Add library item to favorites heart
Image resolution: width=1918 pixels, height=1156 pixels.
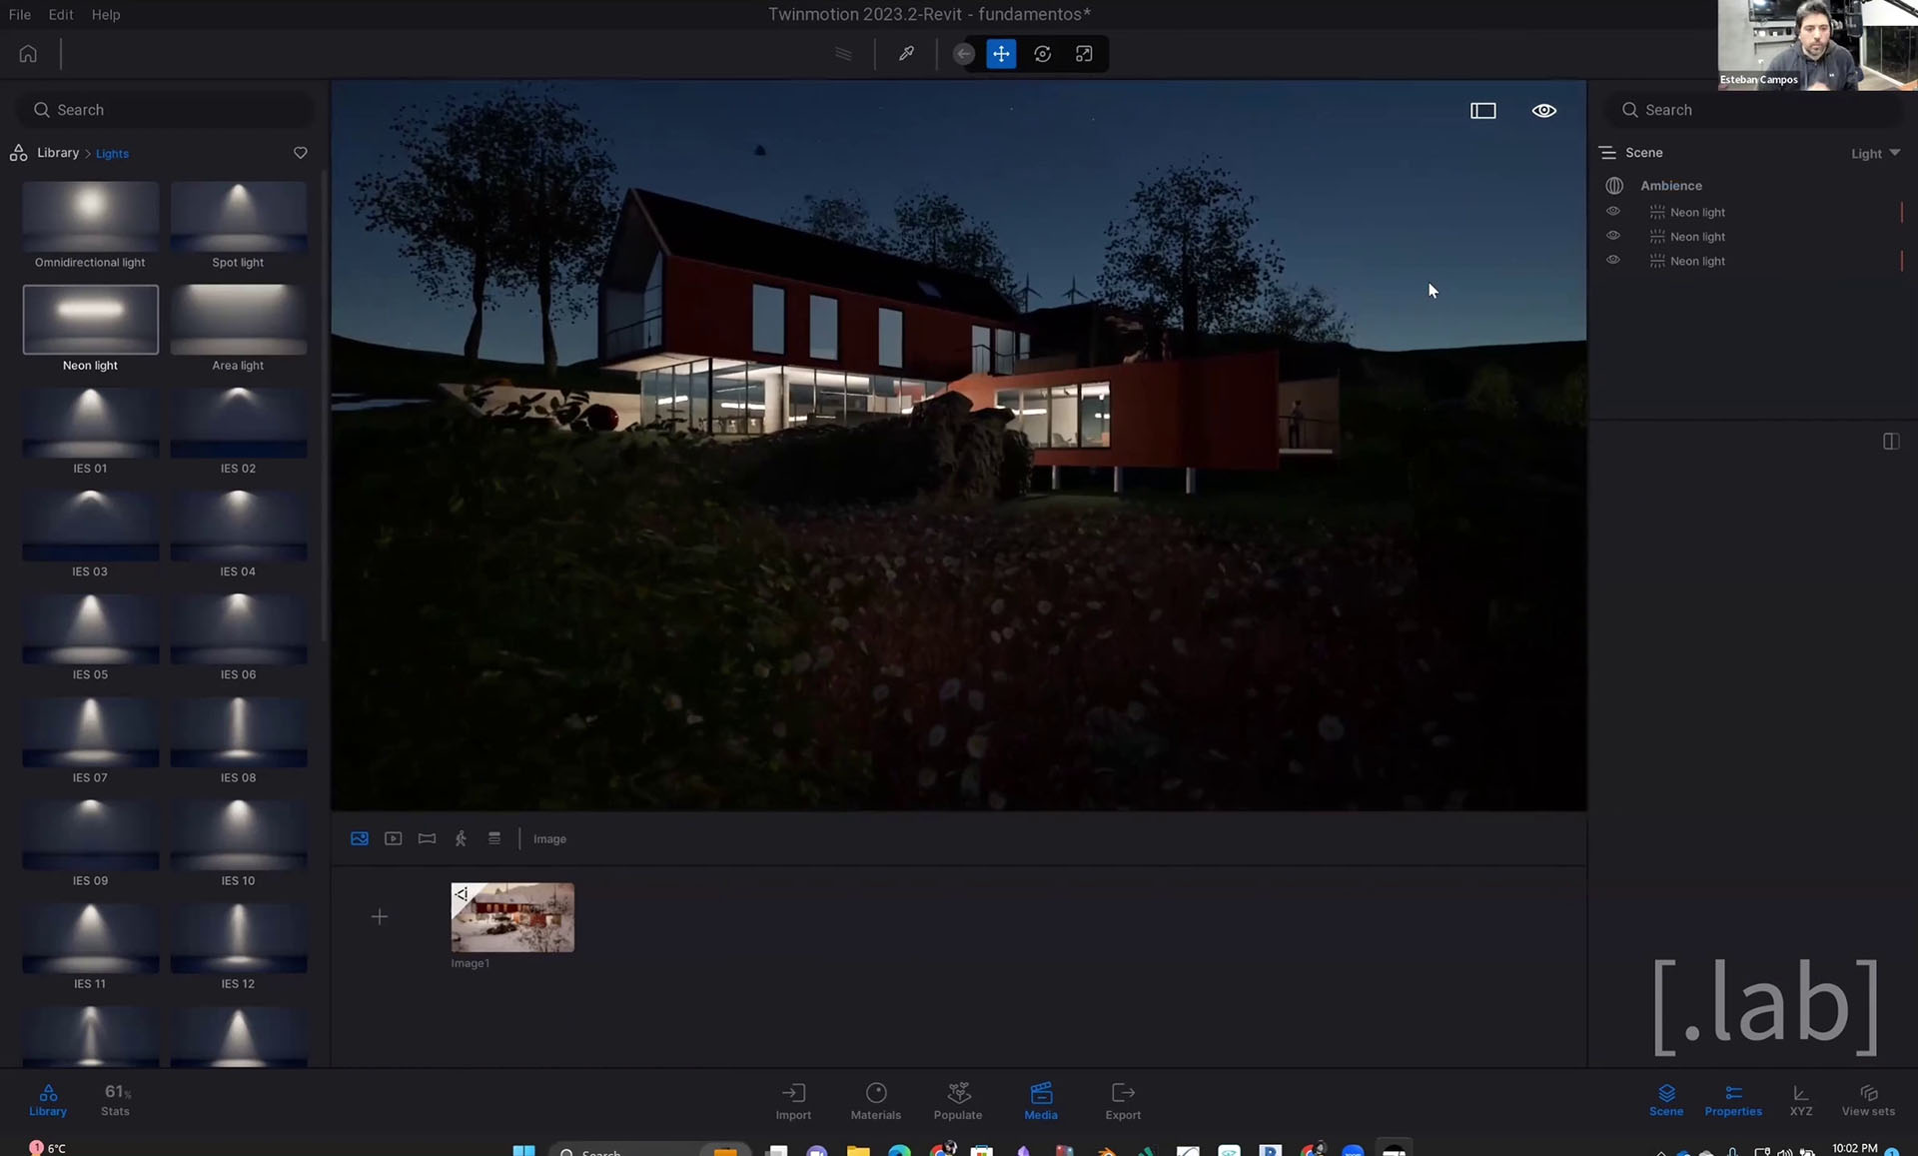pos(300,153)
